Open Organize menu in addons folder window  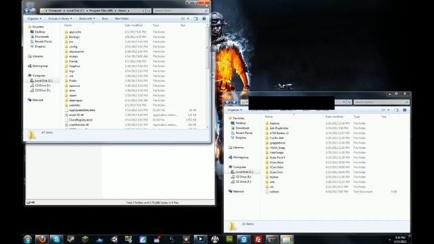235,110
